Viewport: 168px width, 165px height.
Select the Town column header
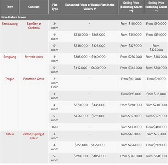coord(10,7)
